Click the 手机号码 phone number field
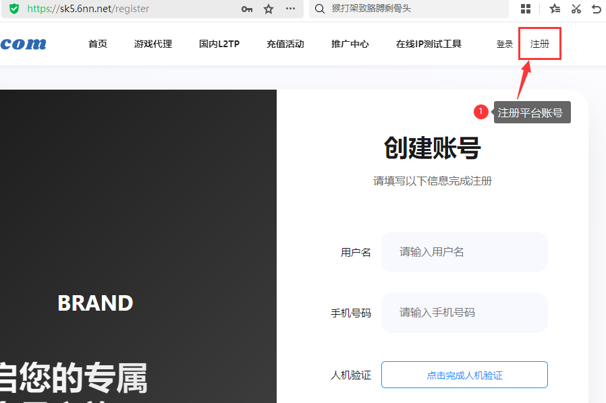 (x=464, y=313)
